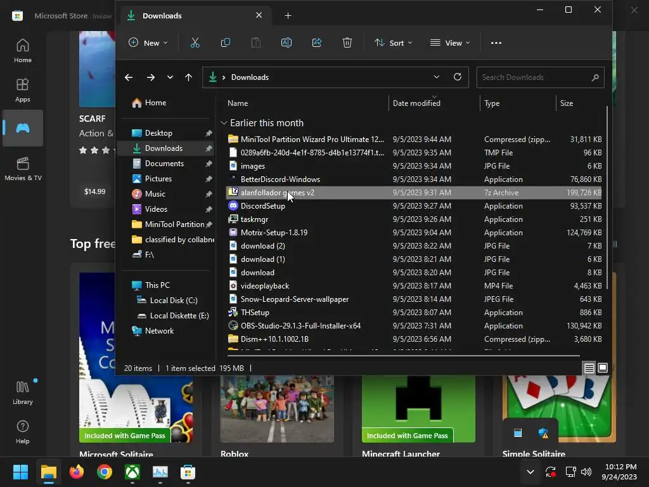The height and width of the screenshot is (487, 649).
Task: Select the Motrix-Setup-1.8.19 file
Action: click(x=414, y=232)
